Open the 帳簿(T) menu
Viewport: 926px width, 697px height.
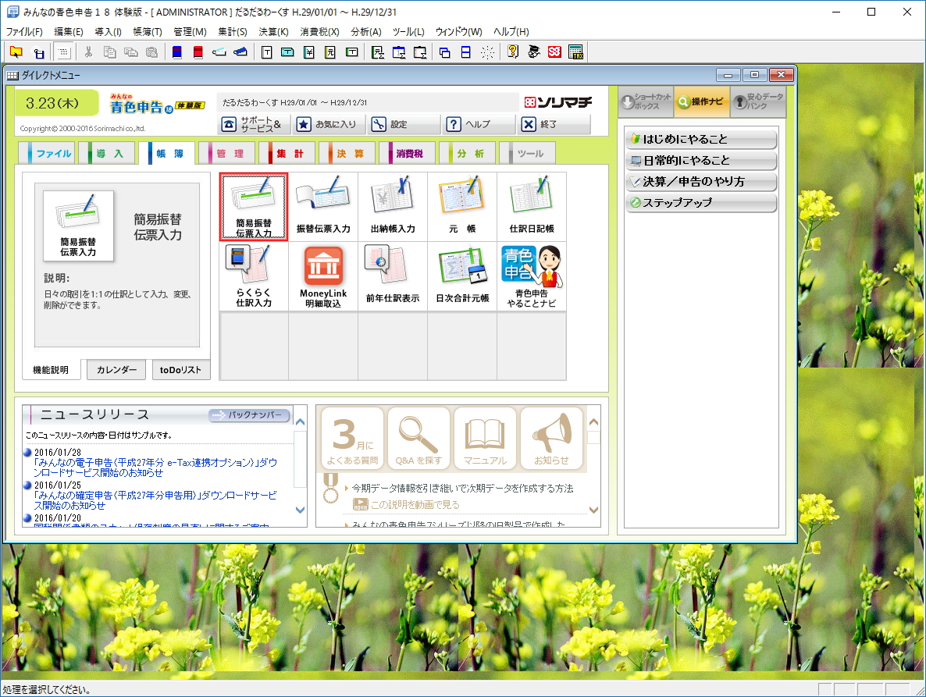point(147,32)
